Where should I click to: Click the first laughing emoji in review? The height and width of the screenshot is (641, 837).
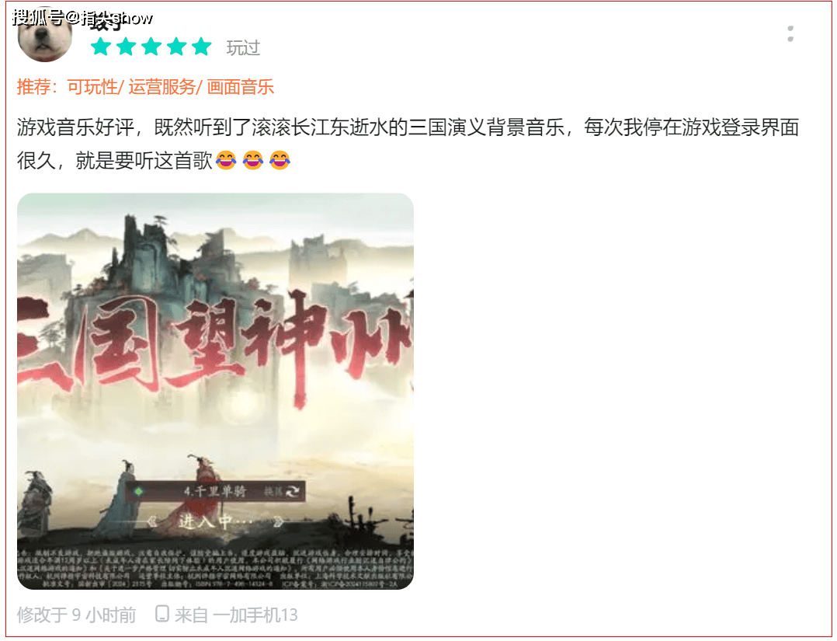pos(226,160)
